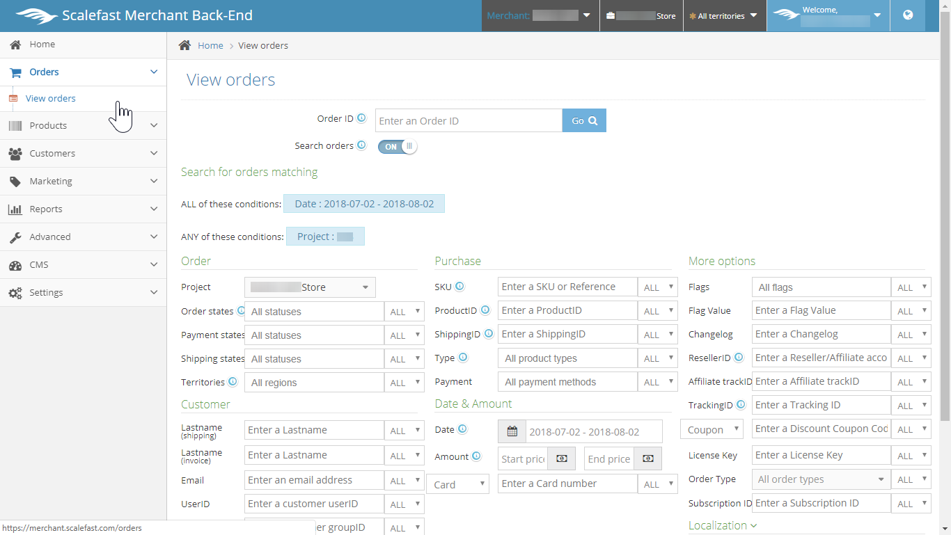The height and width of the screenshot is (535, 951).
Task: Click the info icon next to SKU
Action: [459, 286]
